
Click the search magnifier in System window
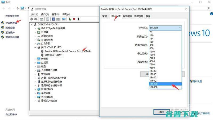click(x=208, y=9)
